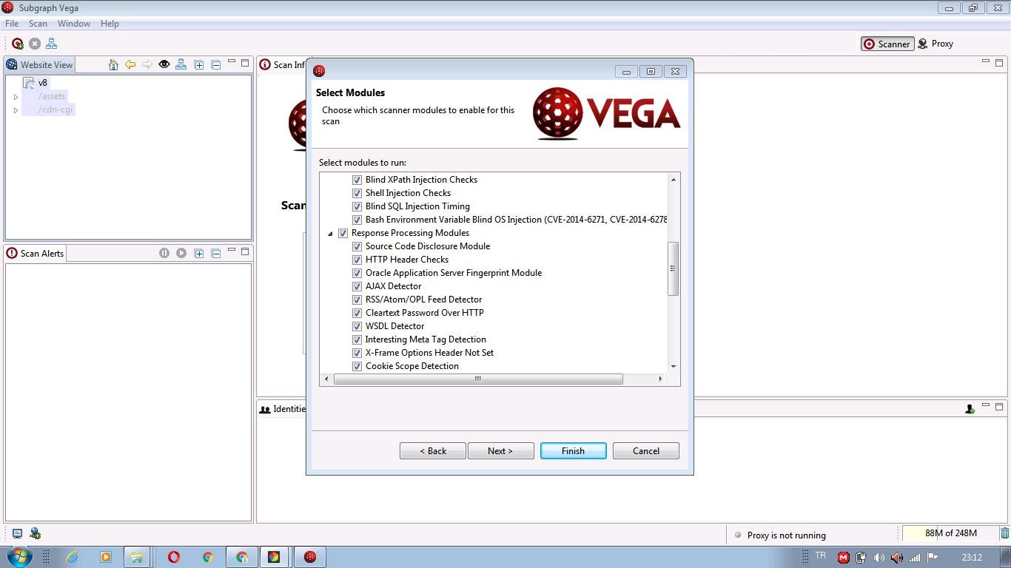Open the console icon in status bar
This screenshot has height=568, width=1011.
tap(17, 533)
